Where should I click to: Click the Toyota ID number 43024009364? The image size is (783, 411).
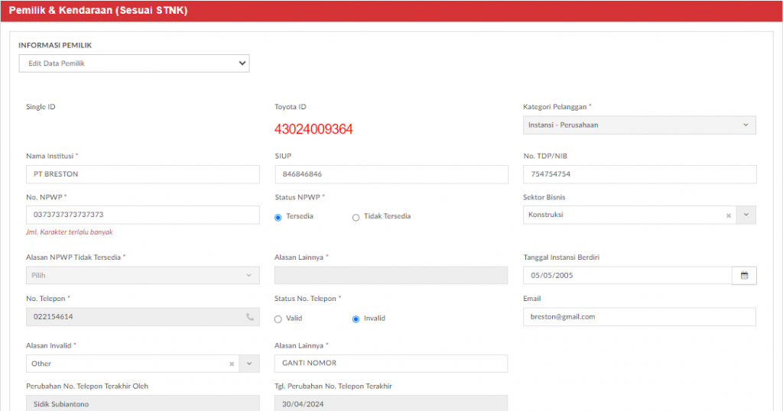pos(314,129)
